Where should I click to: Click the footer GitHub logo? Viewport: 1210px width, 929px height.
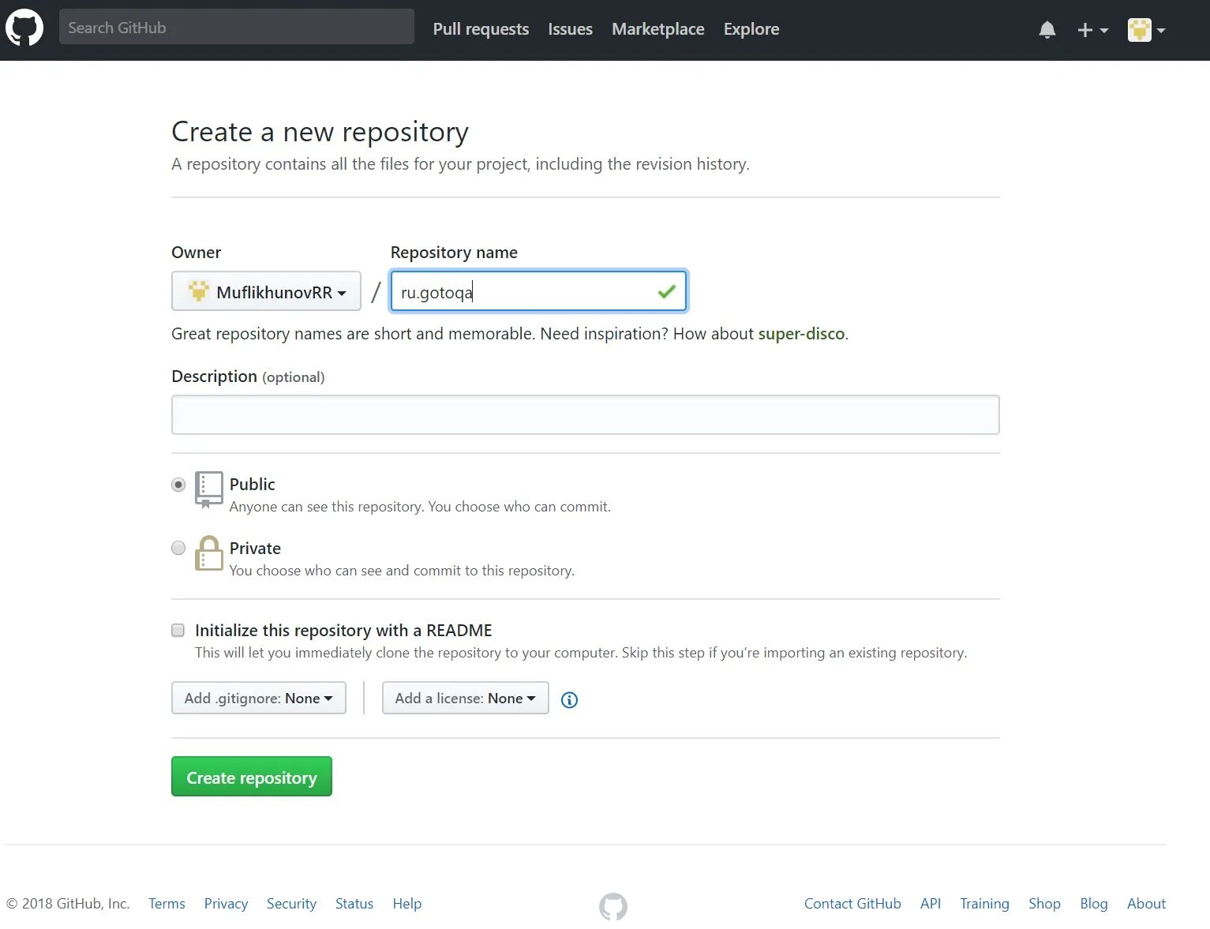(x=613, y=907)
